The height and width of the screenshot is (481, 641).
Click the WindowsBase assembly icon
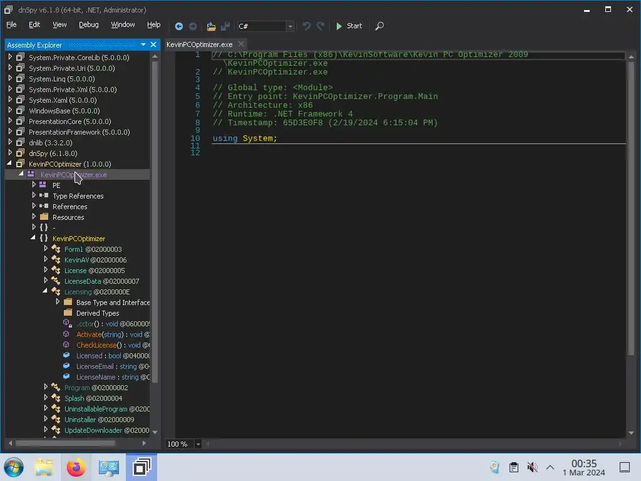pos(20,110)
